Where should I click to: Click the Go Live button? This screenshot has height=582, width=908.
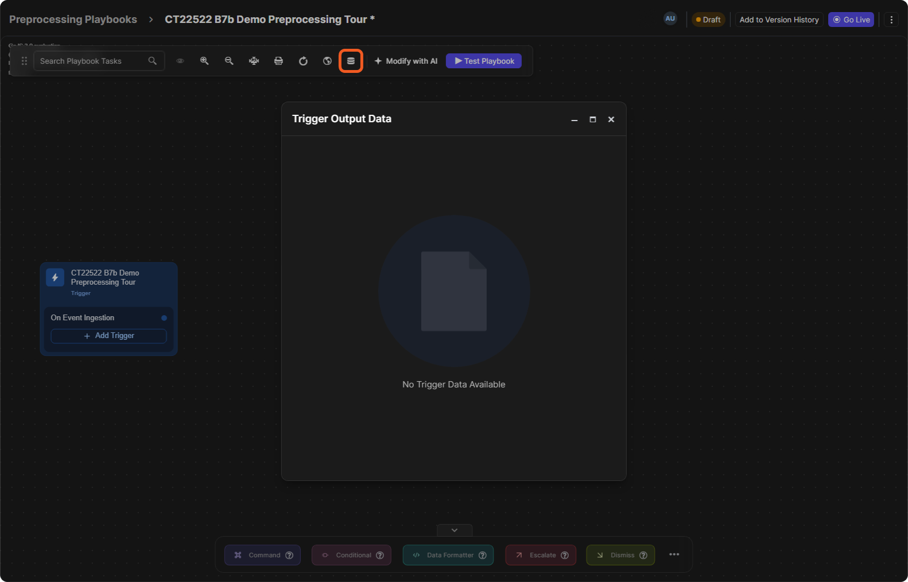point(851,20)
